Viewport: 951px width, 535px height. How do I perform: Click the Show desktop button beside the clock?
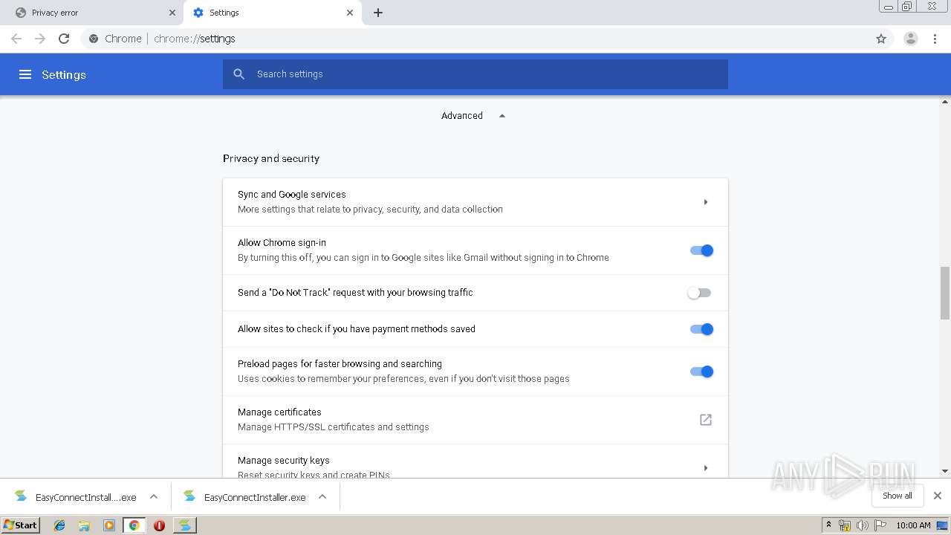click(942, 525)
